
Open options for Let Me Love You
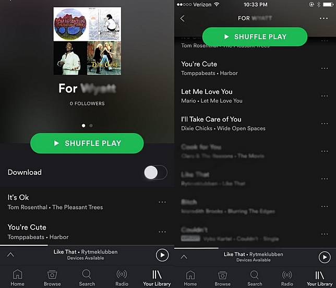325,96
